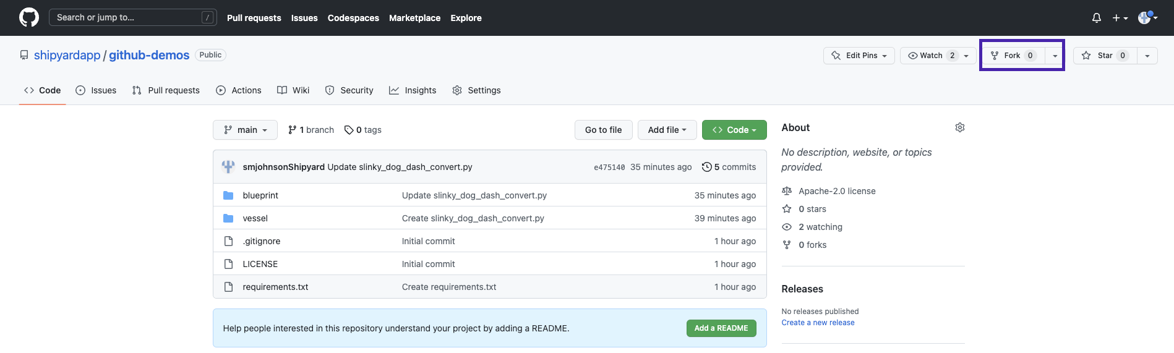Open the Edit Pins dropdown
Image resolution: width=1174 pixels, height=353 pixels.
(x=859, y=56)
